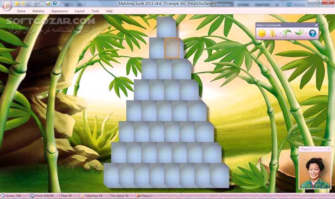Click the Player 2 portrait image

pos(314,170)
